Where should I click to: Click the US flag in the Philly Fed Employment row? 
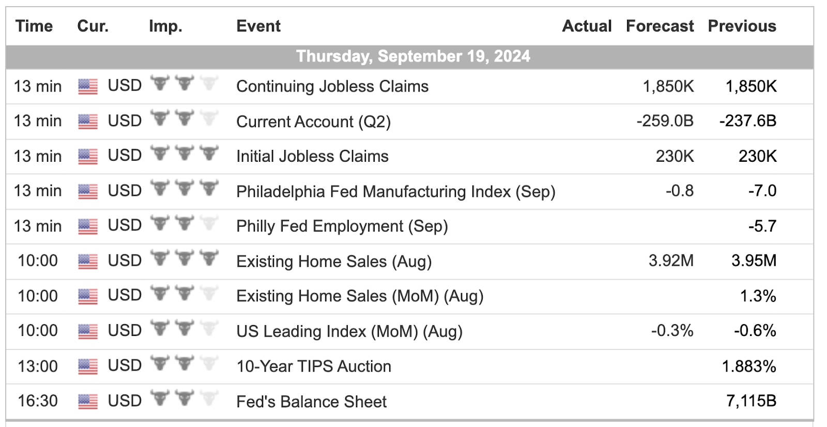(x=88, y=226)
